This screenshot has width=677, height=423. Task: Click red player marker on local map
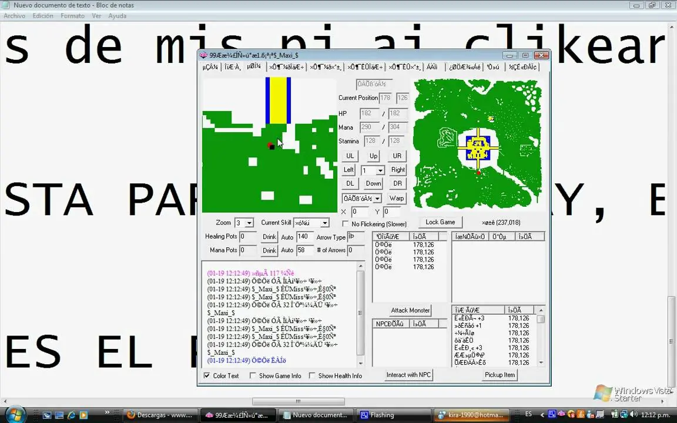tap(269, 145)
